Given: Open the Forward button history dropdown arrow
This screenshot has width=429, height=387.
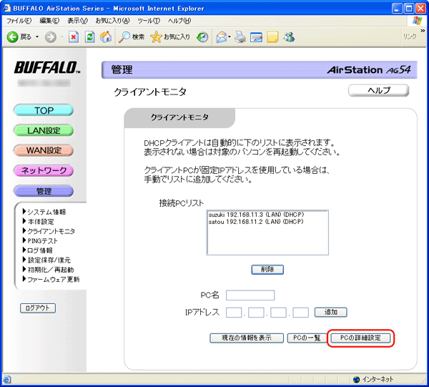Looking at the screenshot, I should tap(62, 37).
